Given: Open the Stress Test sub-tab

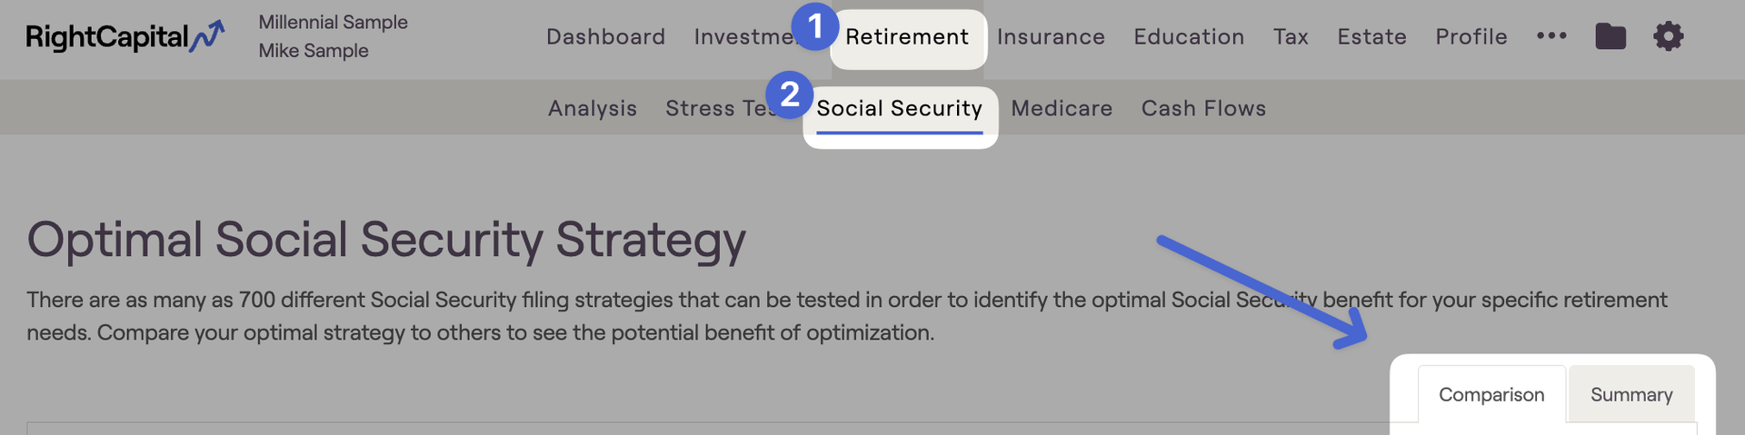Looking at the screenshot, I should click(718, 108).
